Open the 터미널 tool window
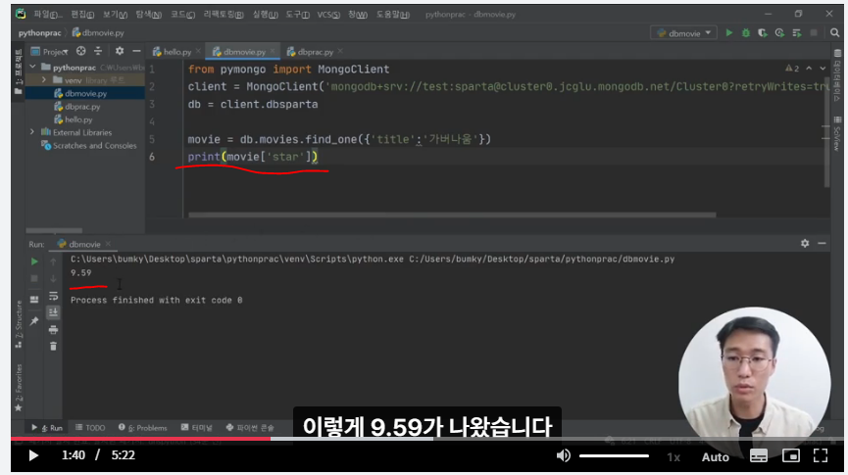Screen dimensions: 848x475 197,427
